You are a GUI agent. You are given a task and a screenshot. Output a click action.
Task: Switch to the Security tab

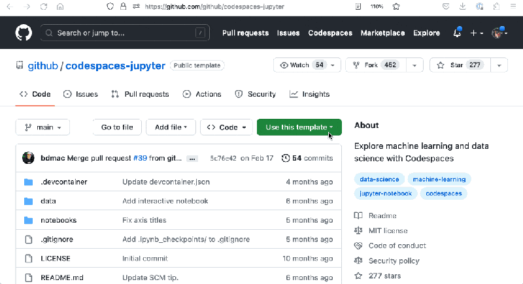[x=256, y=94]
